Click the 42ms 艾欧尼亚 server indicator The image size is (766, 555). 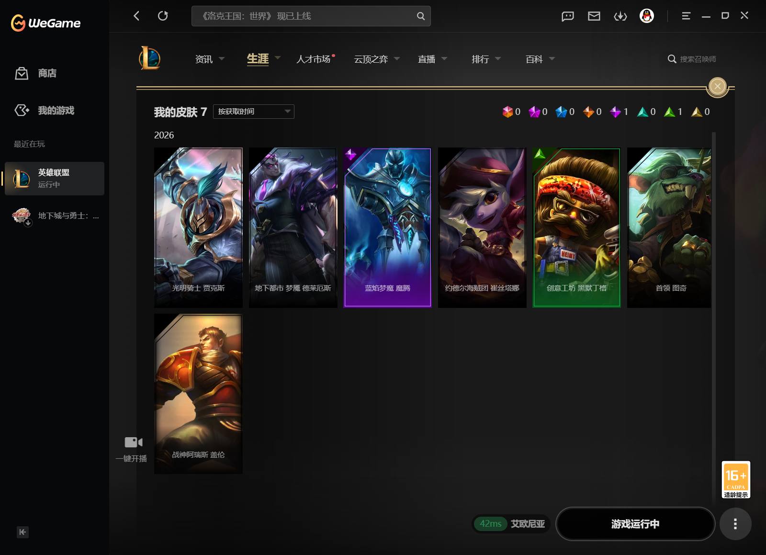[511, 524]
